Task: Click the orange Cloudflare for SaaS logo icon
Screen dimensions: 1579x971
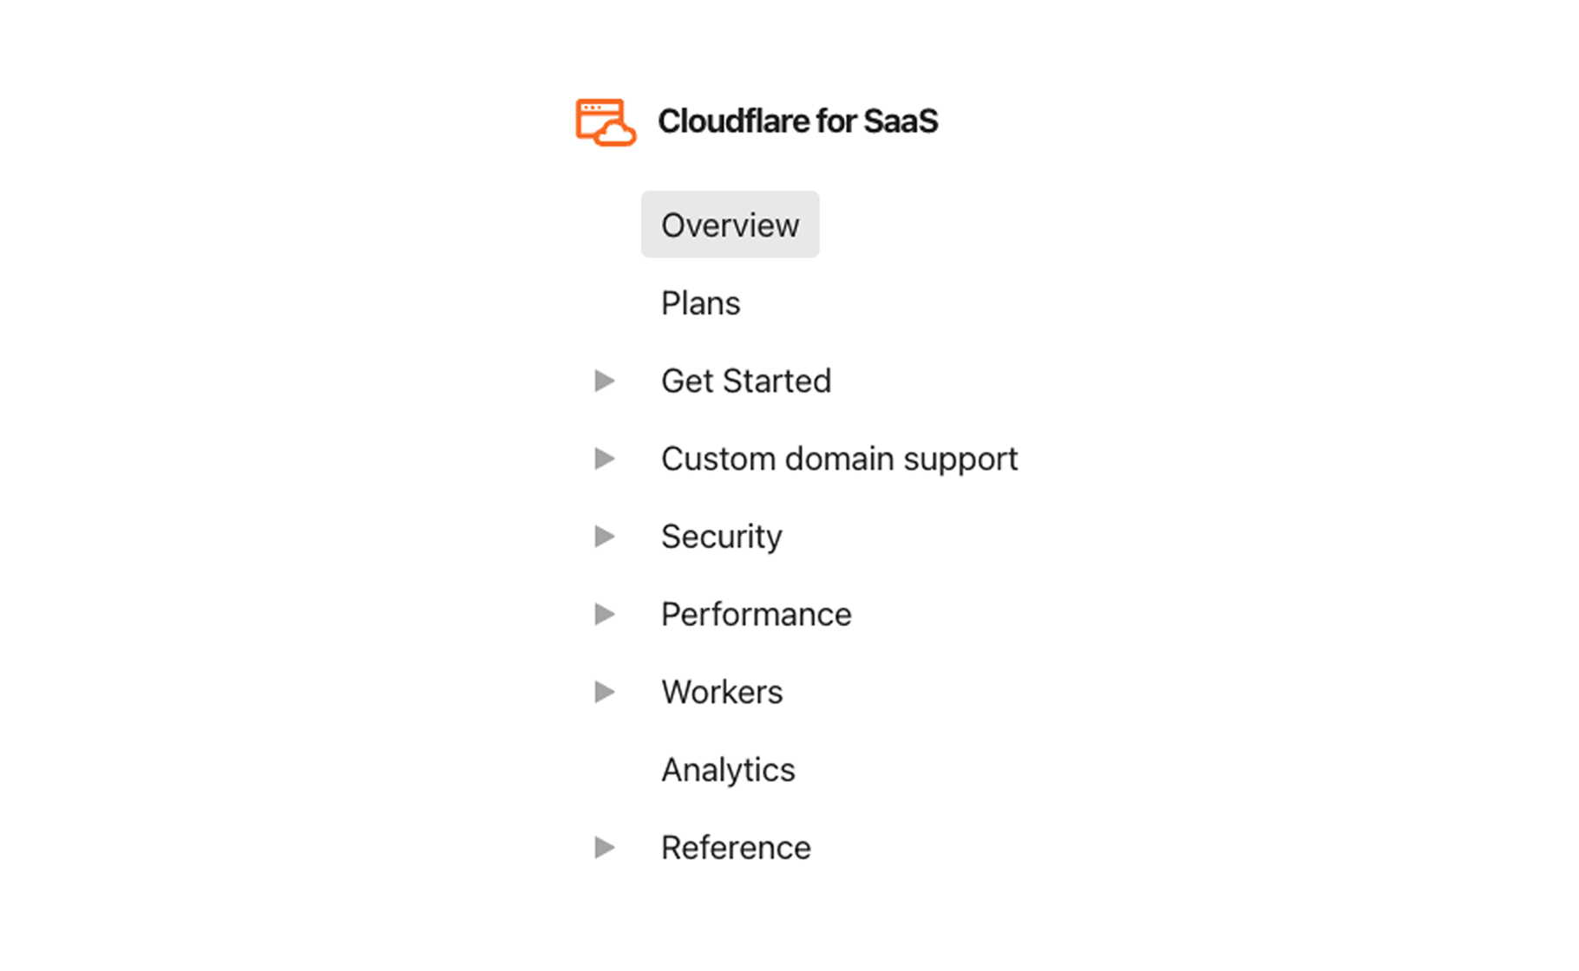Action: tap(606, 122)
